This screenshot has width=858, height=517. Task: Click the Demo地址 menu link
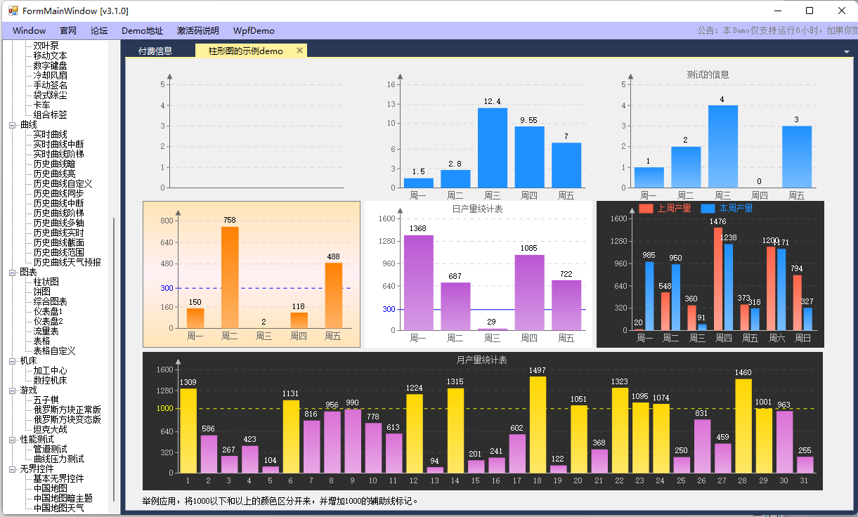(142, 31)
